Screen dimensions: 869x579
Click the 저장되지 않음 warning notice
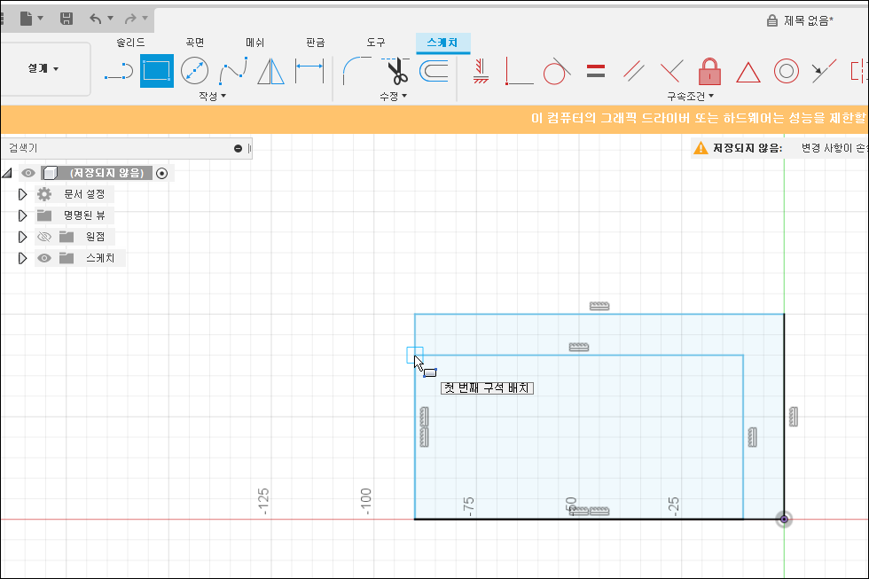coord(779,148)
